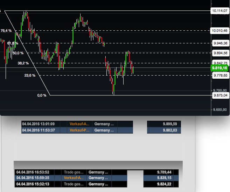Click Germany... cell in 11:53:37 row
This screenshot has width=230, height=192.
[x=105, y=130]
